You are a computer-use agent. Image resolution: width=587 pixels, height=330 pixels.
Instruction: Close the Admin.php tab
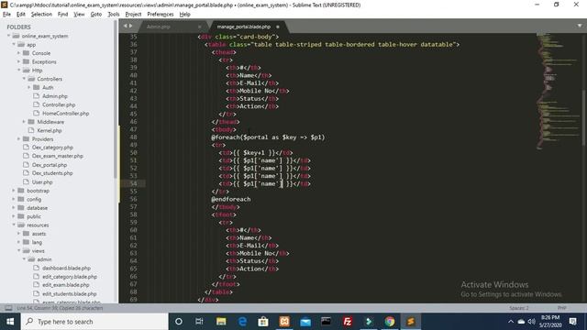pos(199,27)
